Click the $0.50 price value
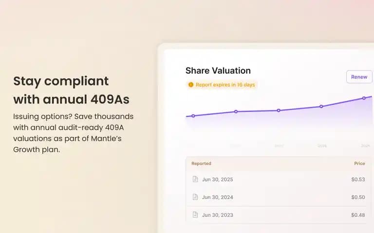The height and width of the screenshot is (233, 374). tap(358, 197)
